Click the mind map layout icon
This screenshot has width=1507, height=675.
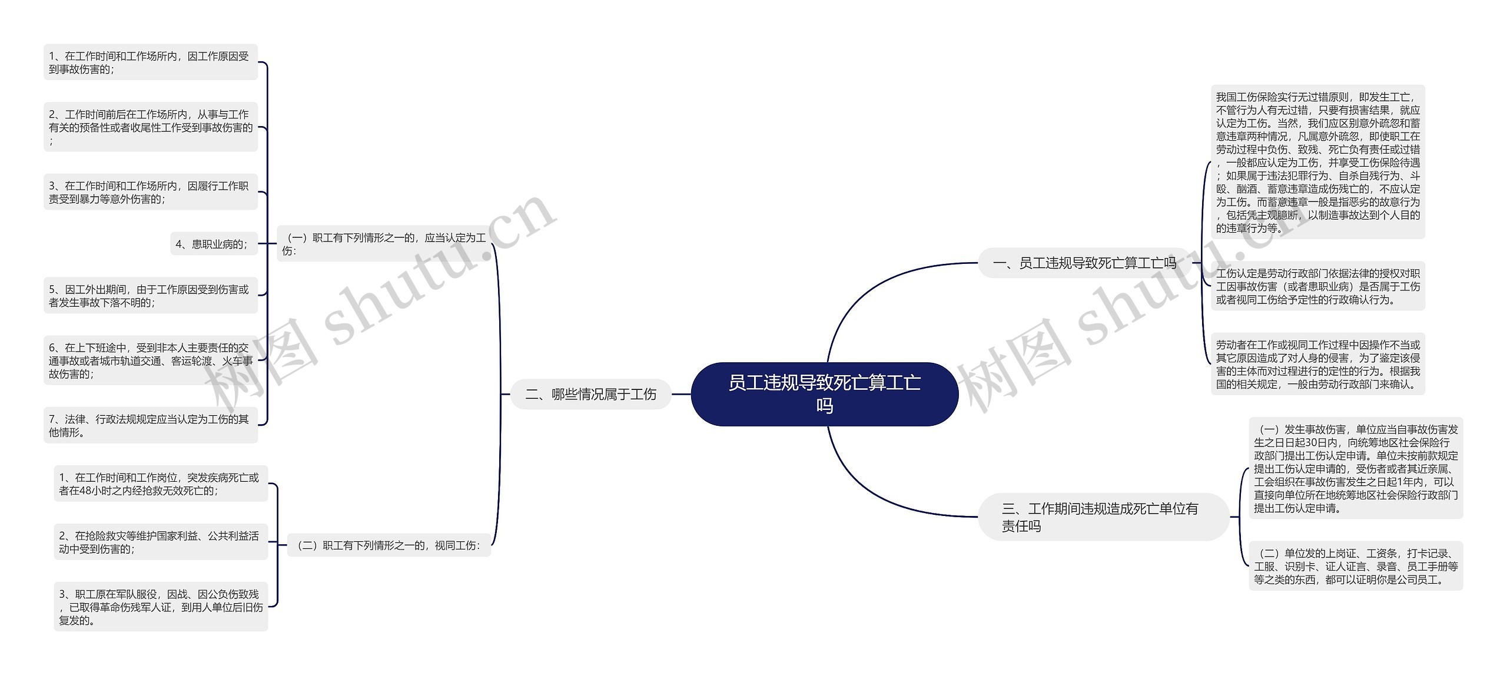[x=753, y=356]
